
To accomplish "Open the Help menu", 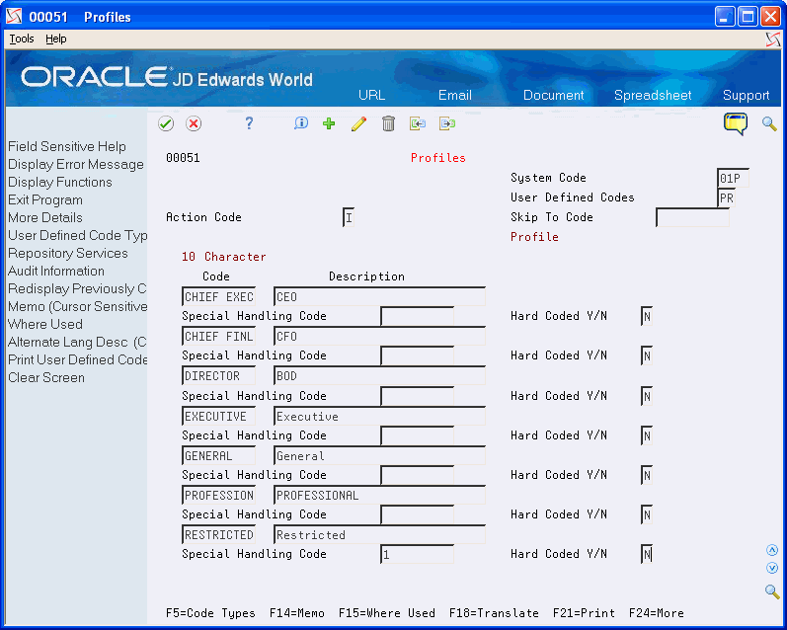I will [55, 39].
